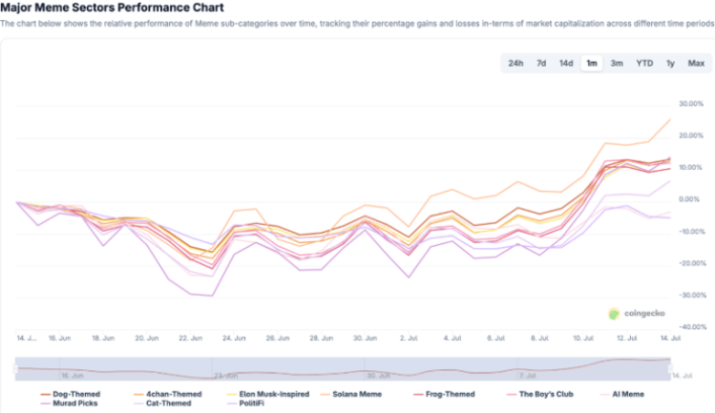Choose the 14d range option
Viewport: 715px width, 413px height.
566,64
